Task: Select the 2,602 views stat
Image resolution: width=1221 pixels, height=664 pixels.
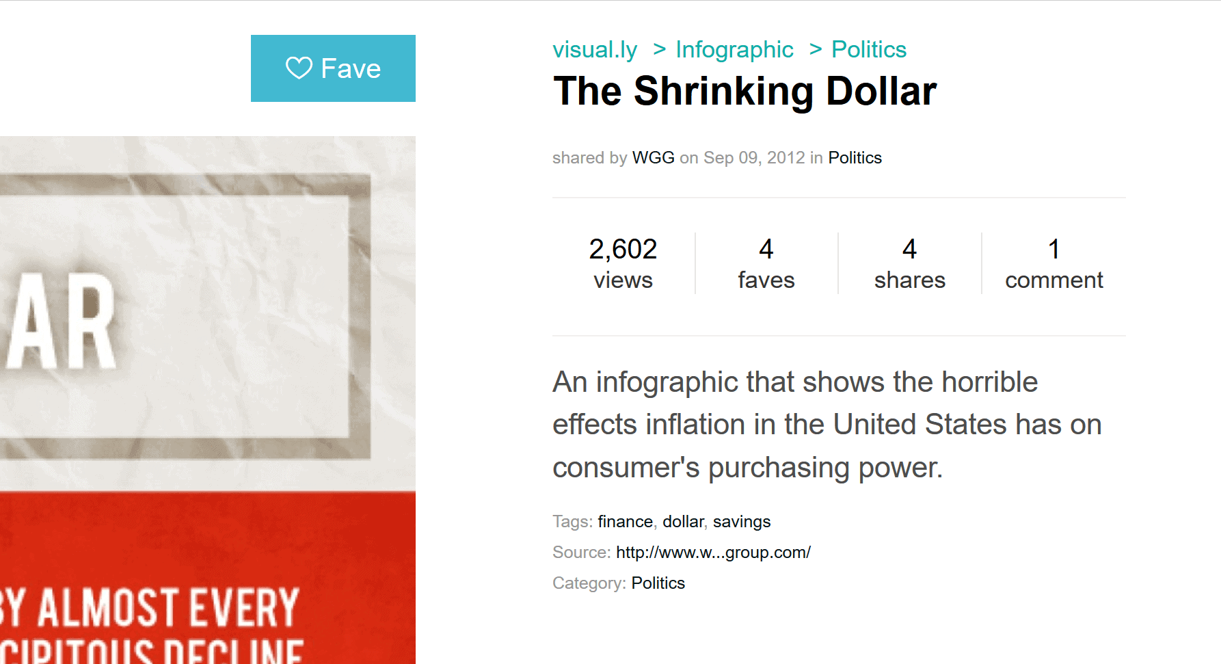Action: [x=623, y=263]
